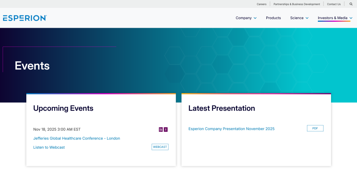
Task: Click the Listen to Webcast link
Action: pos(49,147)
